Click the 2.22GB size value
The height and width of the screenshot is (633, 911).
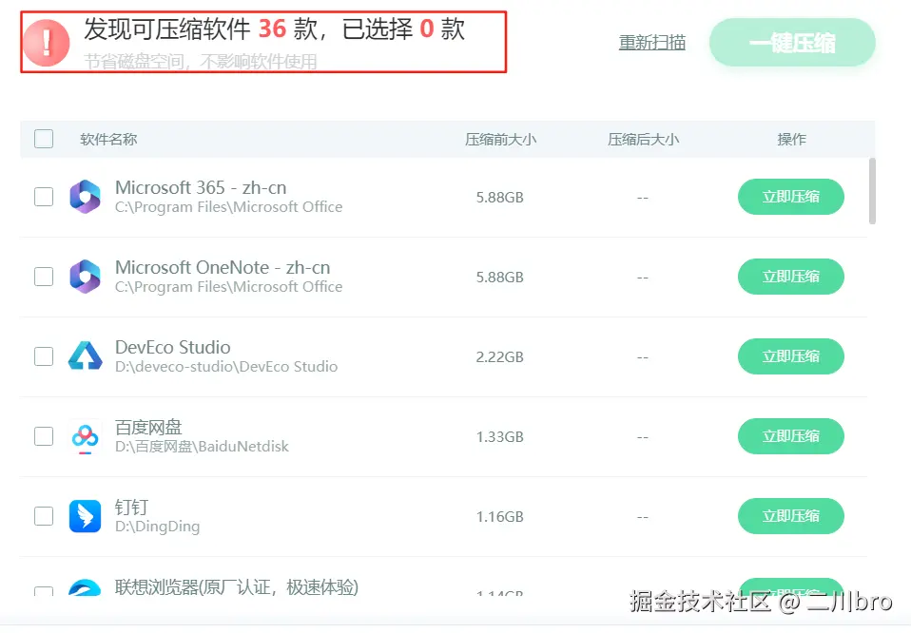click(499, 356)
